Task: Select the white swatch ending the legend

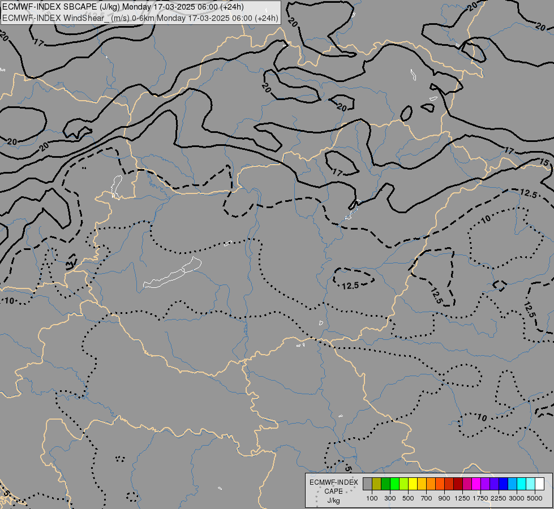Action: [x=539, y=484]
